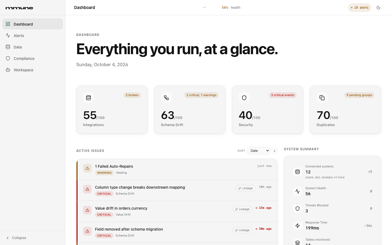Click the 40/100 Security score
This screenshot has height=245, width=392.
(250, 115)
